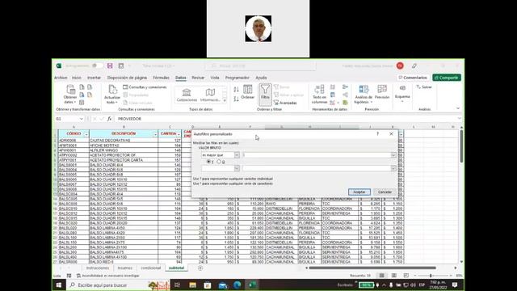Image resolution: width=517 pixels, height=291 pixels.
Task: Open Consultas y conexiones pane
Action: [x=145, y=87]
